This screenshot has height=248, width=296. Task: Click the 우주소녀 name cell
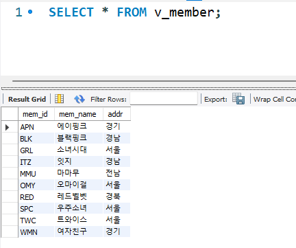click(79, 208)
